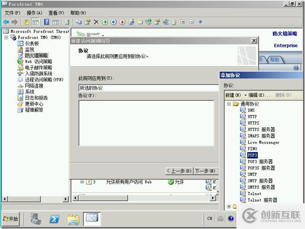305x229 pixels.
Task: Open 更新中心 tree node
Action: (x=34, y=104)
